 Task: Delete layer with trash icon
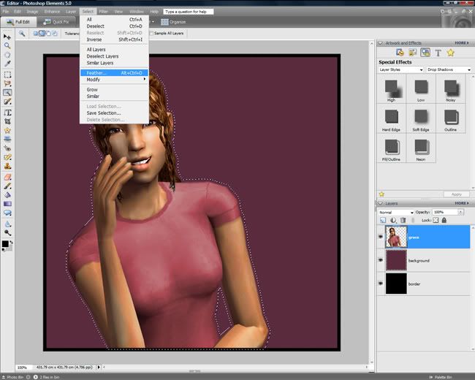pyautogui.click(x=403, y=220)
